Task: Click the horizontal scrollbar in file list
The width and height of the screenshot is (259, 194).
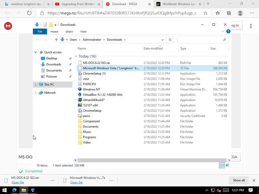Action: [152, 160]
